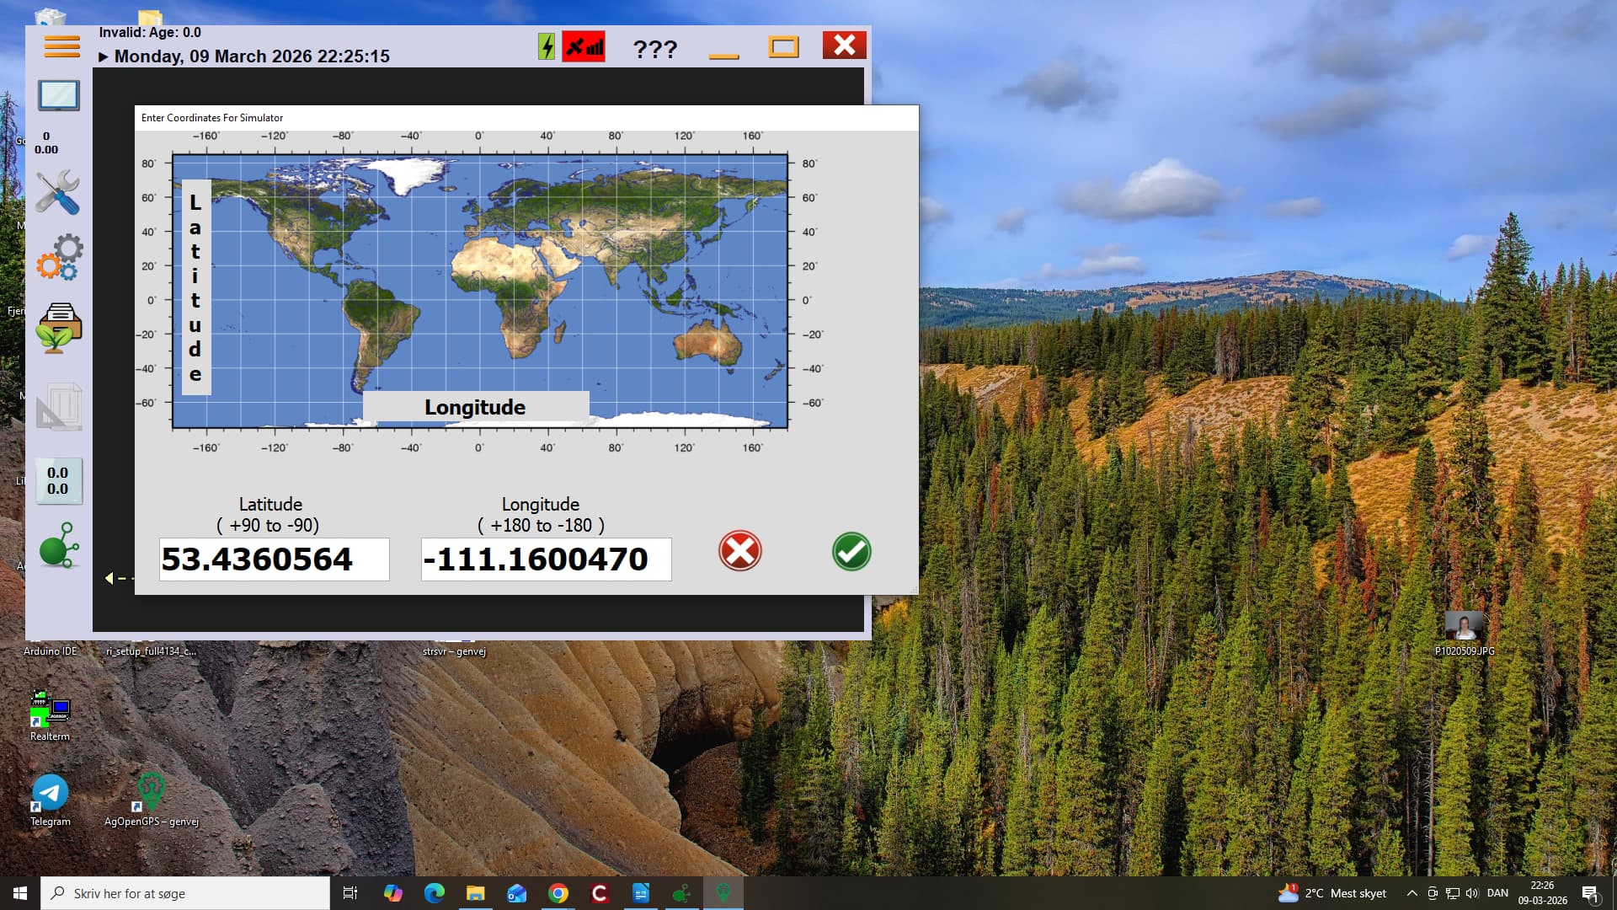Image resolution: width=1617 pixels, height=910 pixels.
Task: Click the field drawer with plant icon
Action: (x=58, y=328)
